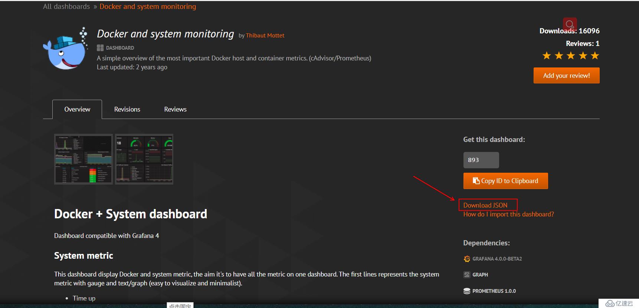
Task: Click the Docker + System dashboard heading
Action: click(x=131, y=214)
